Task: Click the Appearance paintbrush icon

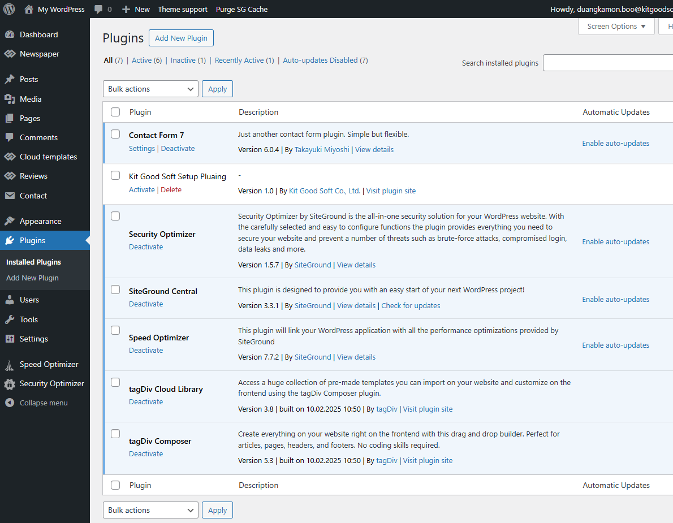Action: point(10,222)
